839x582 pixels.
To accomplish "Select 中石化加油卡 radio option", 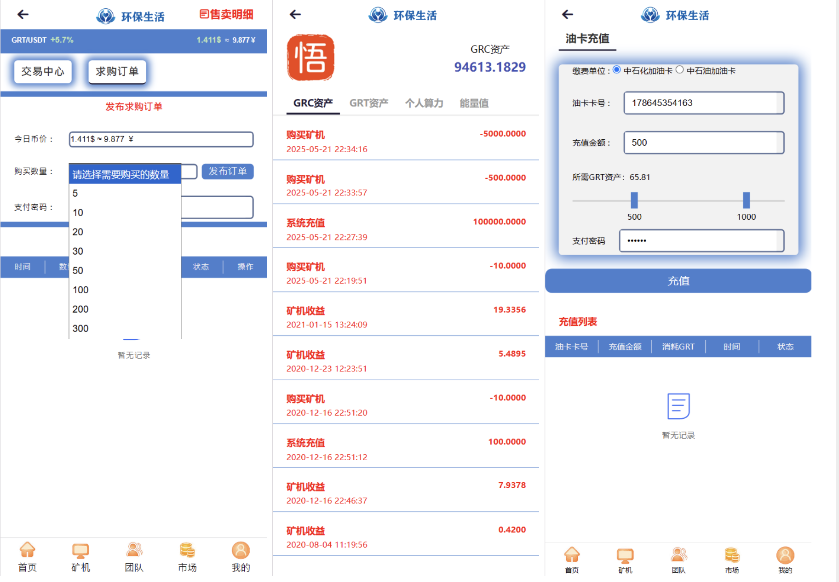I will (617, 70).
